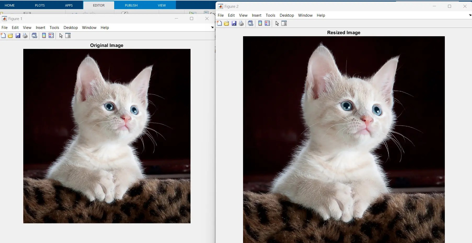Viewport: 472px width, 243px height.
Task: Open the Insert menu in Figure 1
Action: pyautogui.click(x=40, y=28)
